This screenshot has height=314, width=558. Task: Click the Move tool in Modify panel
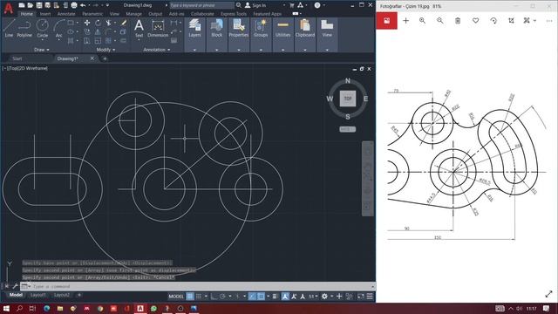[87, 23]
